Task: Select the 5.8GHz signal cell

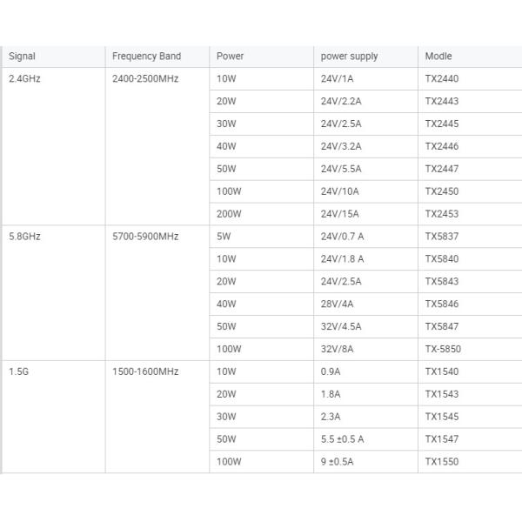Action: (23, 237)
